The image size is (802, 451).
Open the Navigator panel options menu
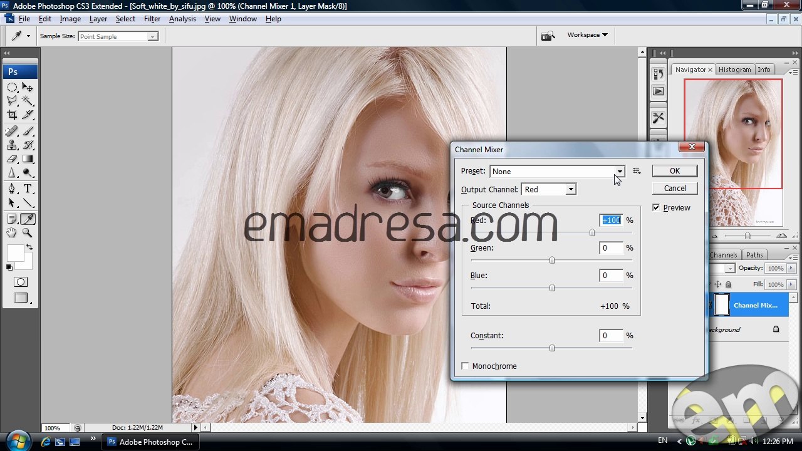(793, 72)
